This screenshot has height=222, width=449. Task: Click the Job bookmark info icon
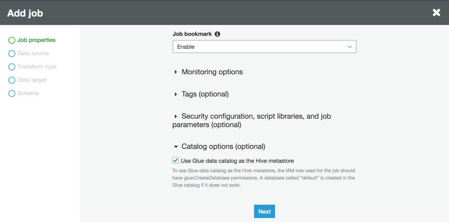(217, 34)
